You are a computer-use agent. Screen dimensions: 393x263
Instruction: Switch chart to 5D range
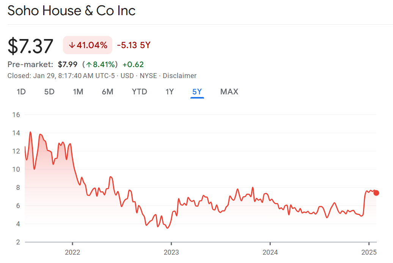[x=49, y=91]
